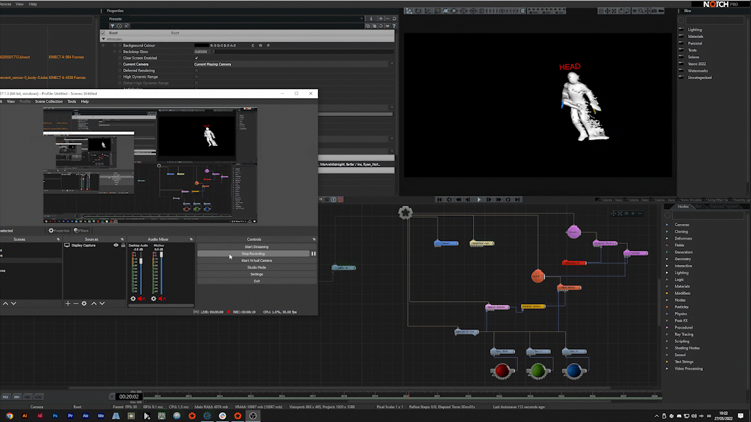751x422 pixels.
Task: Click Start Virtual Camera in OBS
Action: (x=256, y=260)
